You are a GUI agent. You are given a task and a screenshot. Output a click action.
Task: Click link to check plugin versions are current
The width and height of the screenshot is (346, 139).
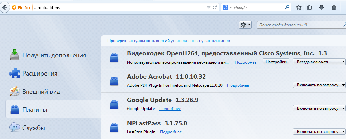(169, 41)
